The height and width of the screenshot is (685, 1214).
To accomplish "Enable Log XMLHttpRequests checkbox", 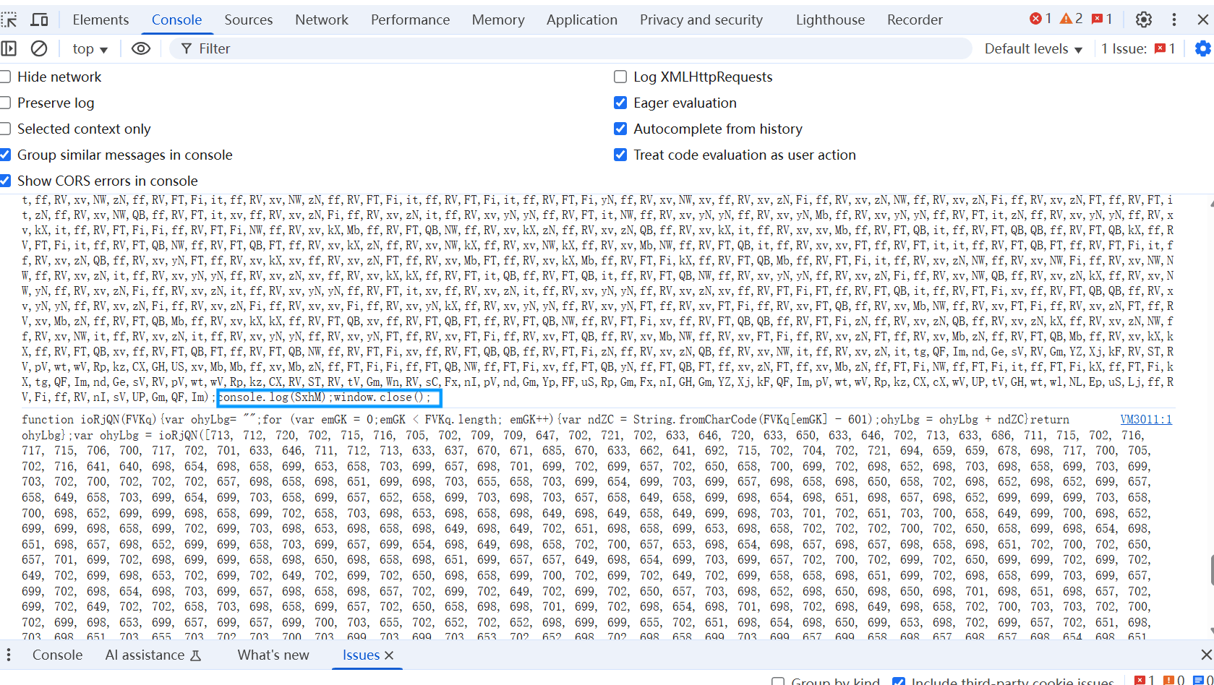I will click(620, 77).
